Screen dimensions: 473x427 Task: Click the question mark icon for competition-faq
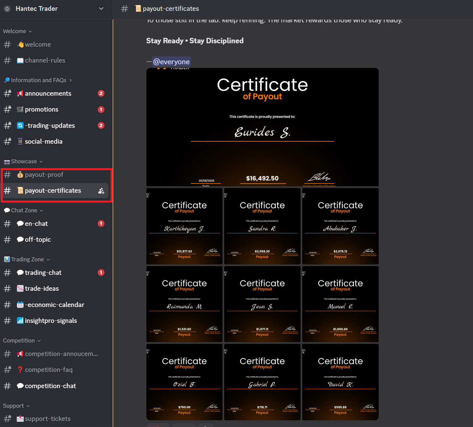tap(20, 370)
